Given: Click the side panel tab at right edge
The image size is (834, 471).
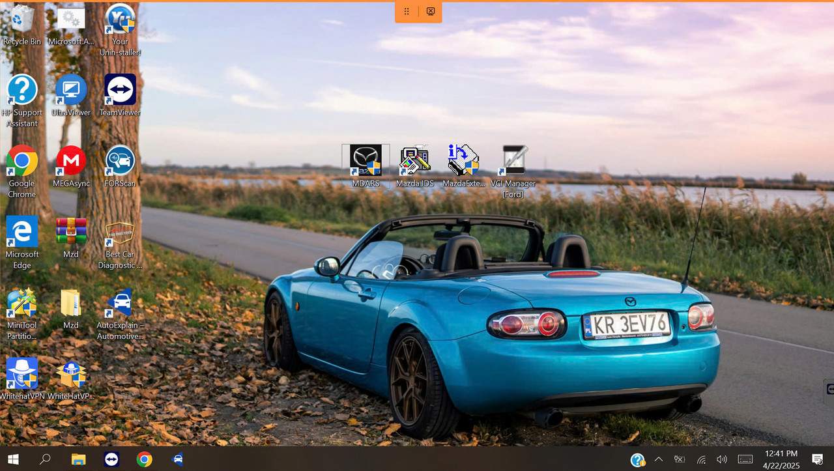Looking at the screenshot, I should tap(829, 389).
